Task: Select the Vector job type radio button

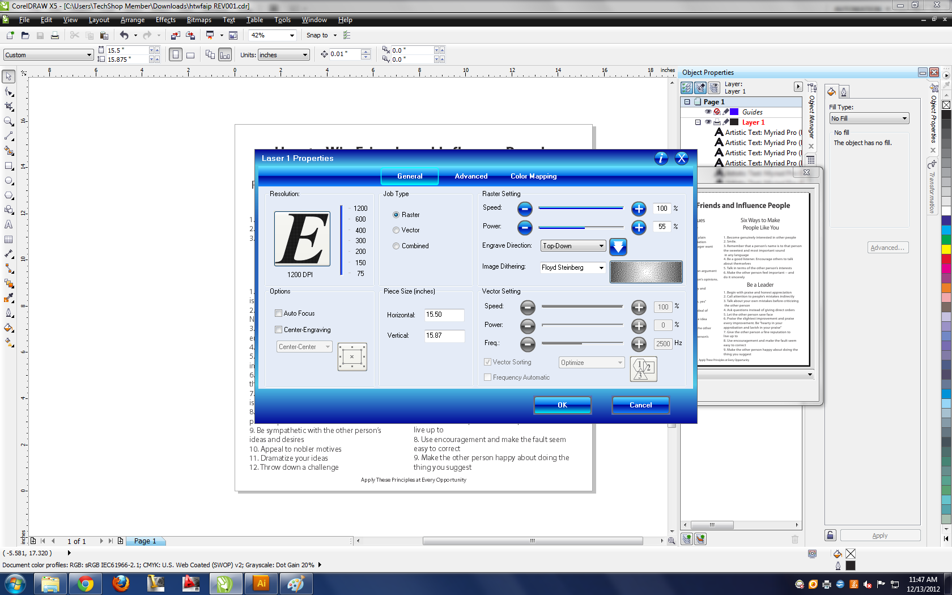Action: pyautogui.click(x=396, y=230)
